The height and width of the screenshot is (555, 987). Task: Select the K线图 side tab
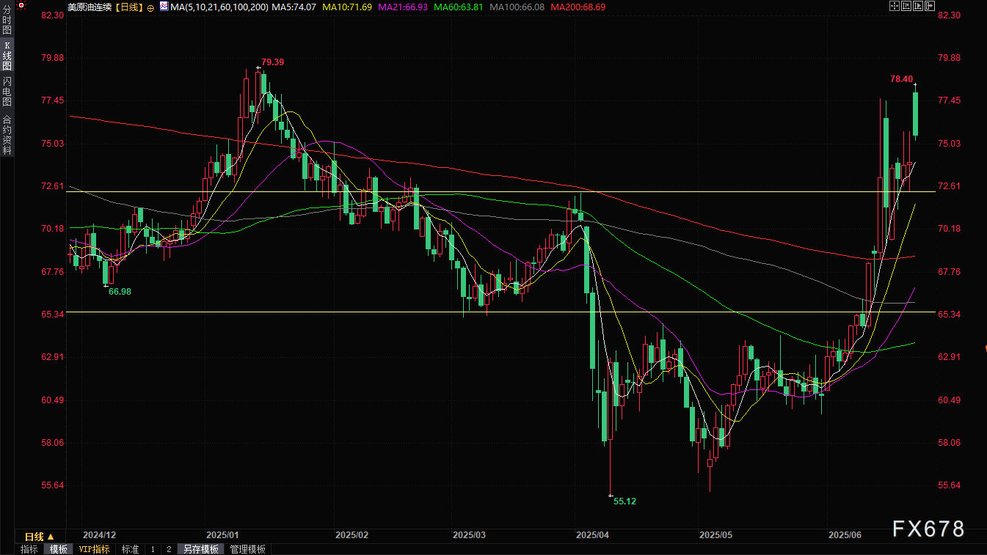point(7,56)
